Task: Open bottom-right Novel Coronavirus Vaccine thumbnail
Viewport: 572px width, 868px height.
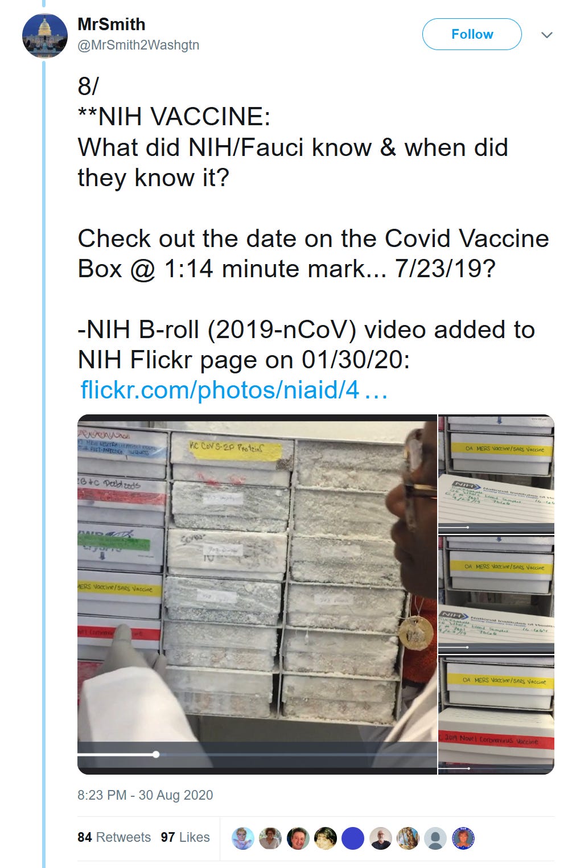Action: click(496, 714)
